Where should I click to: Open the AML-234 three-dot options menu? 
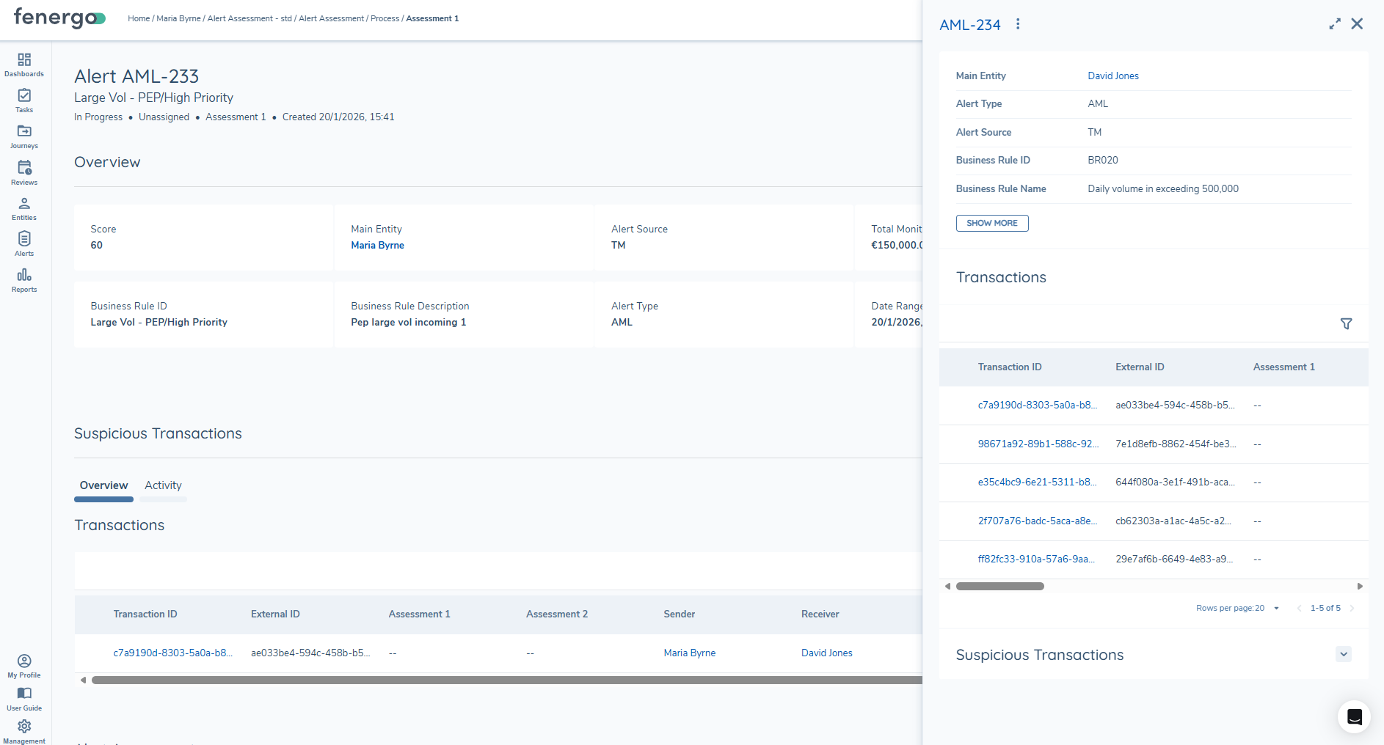click(1018, 24)
